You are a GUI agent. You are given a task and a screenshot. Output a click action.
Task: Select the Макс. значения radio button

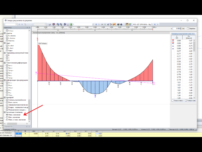coord(7,115)
